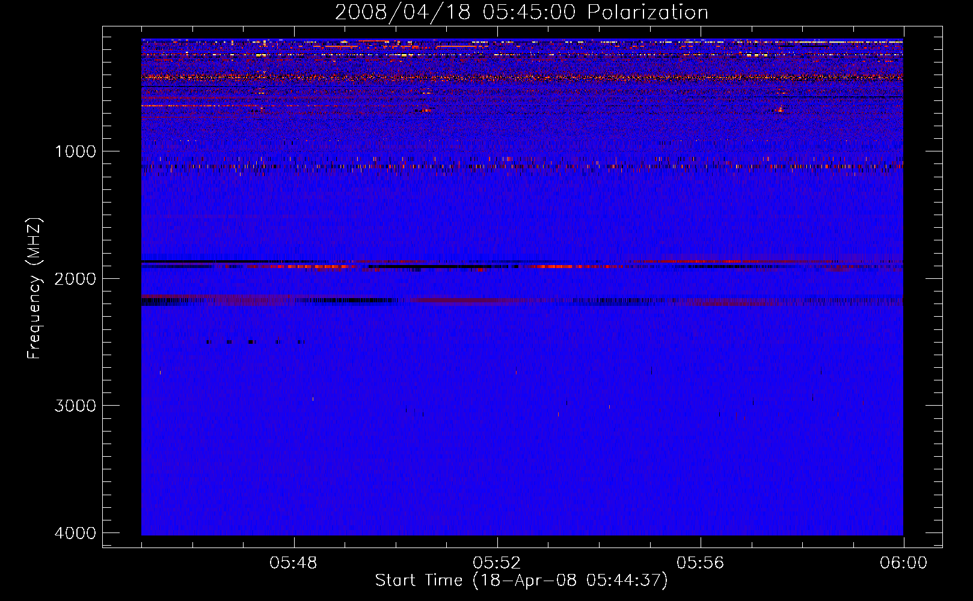Select the 4000 frequency tick label

[75, 533]
